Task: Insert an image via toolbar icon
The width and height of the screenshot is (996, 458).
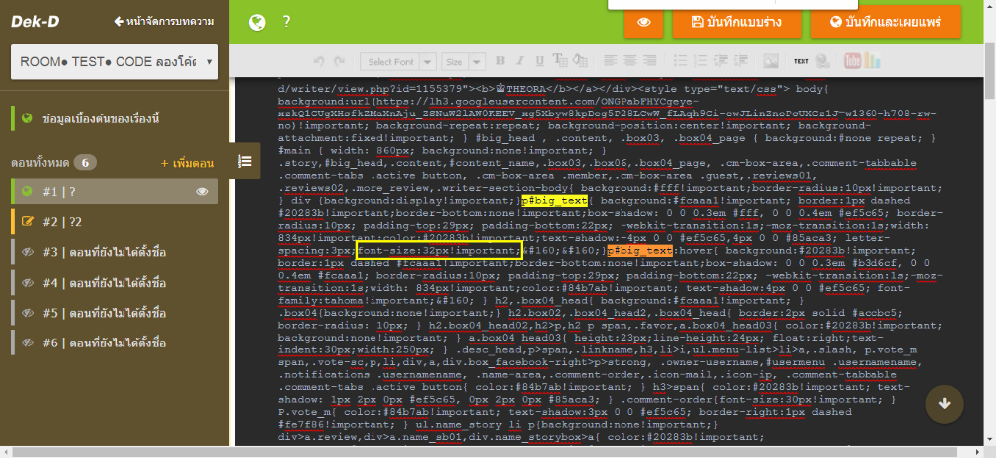Action: pos(771,61)
